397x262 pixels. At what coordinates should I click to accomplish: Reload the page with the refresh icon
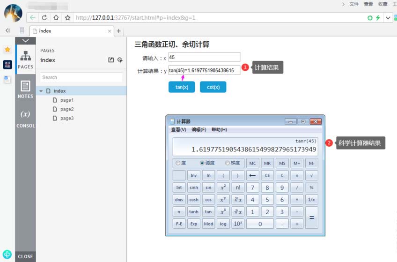tap(44, 18)
